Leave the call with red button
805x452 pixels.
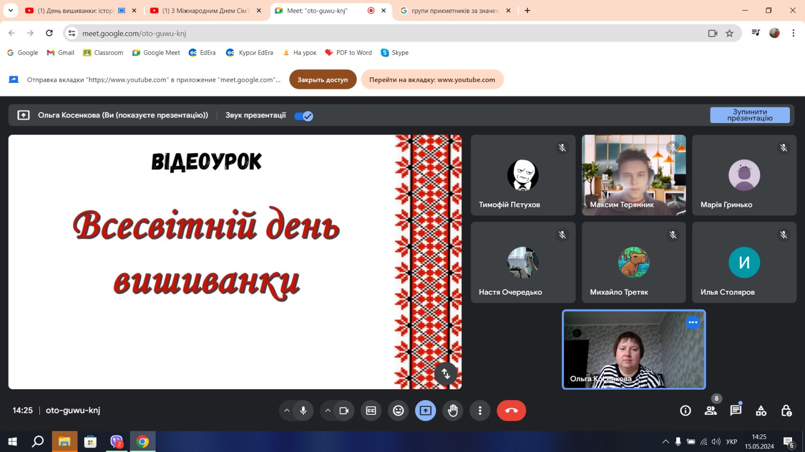tap(511, 411)
